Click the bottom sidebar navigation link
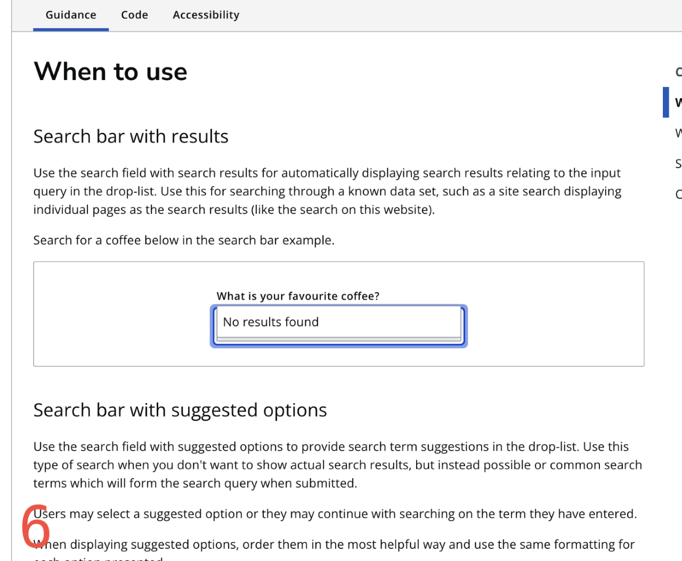 click(x=678, y=194)
